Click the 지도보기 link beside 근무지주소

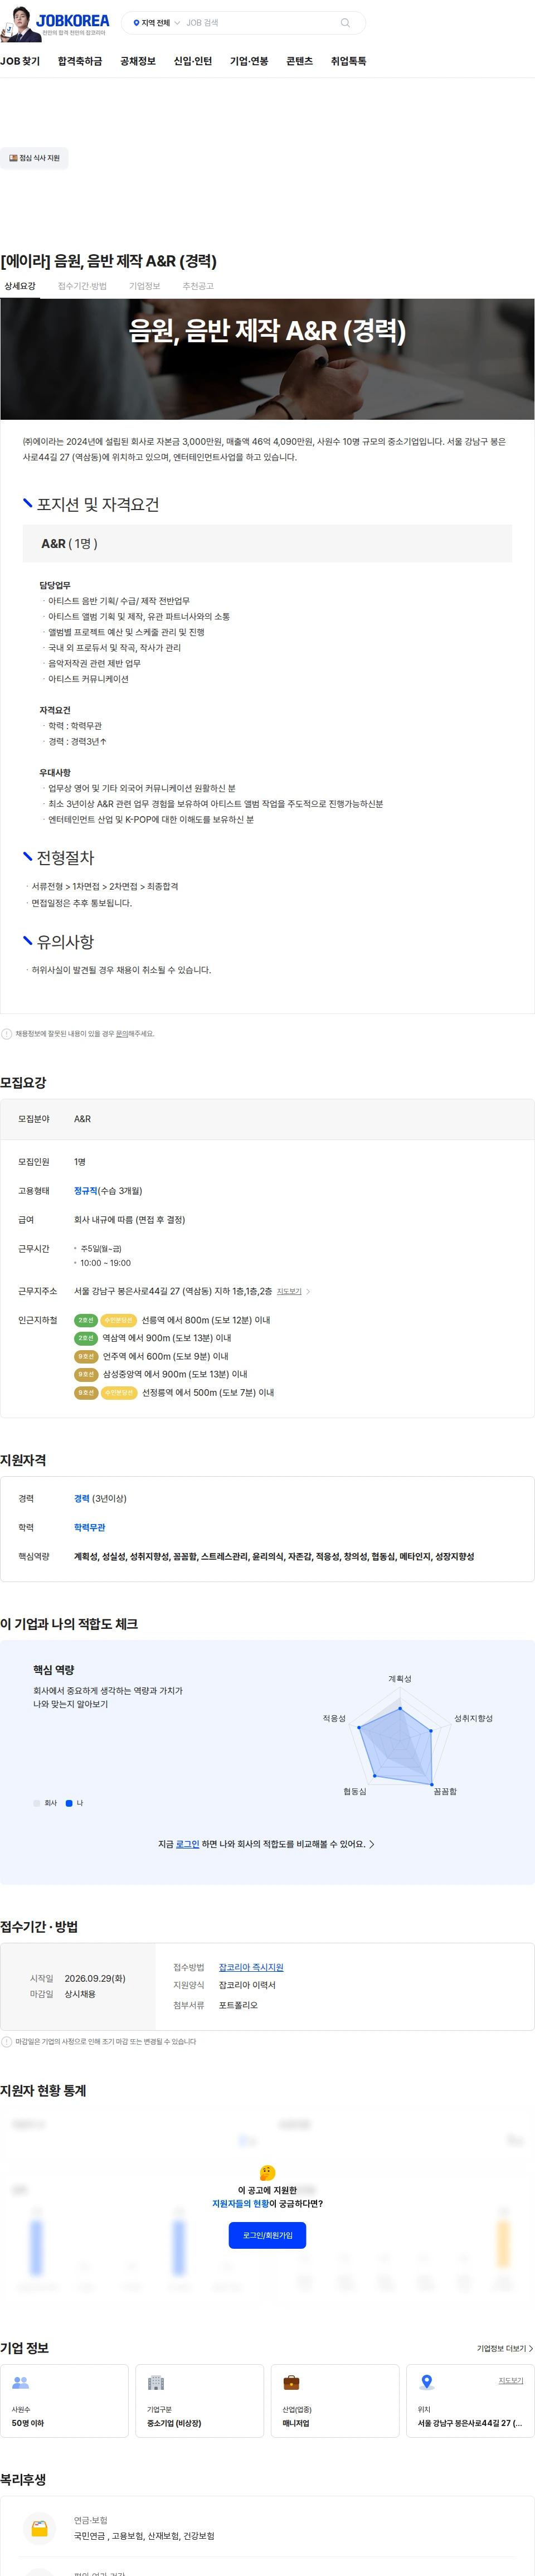289,1291
